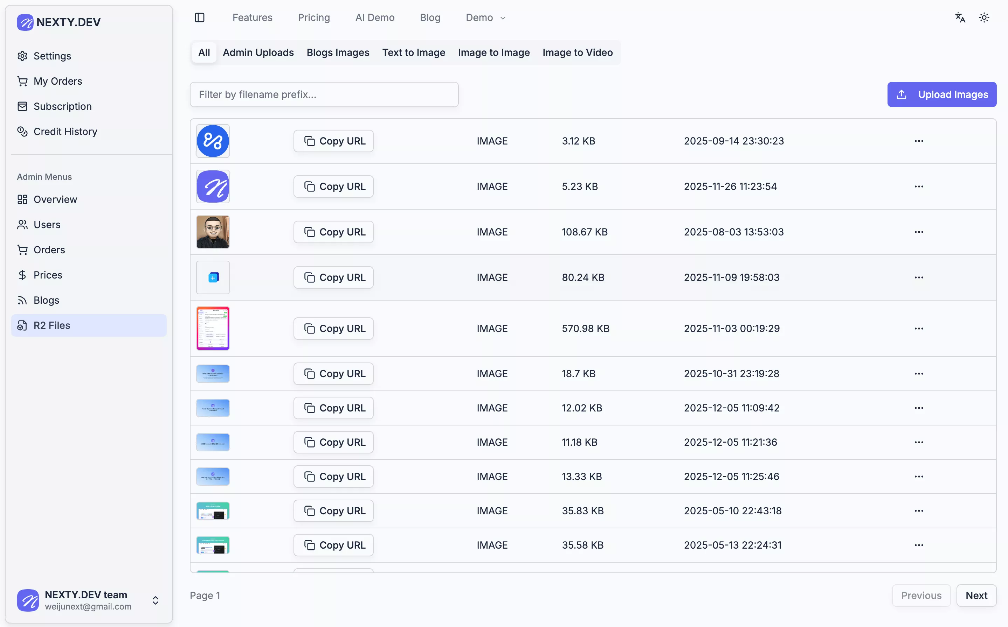This screenshot has height=627, width=1008.
Task: Toggle light/dark theme sun icon
Action: pos(984,17)
